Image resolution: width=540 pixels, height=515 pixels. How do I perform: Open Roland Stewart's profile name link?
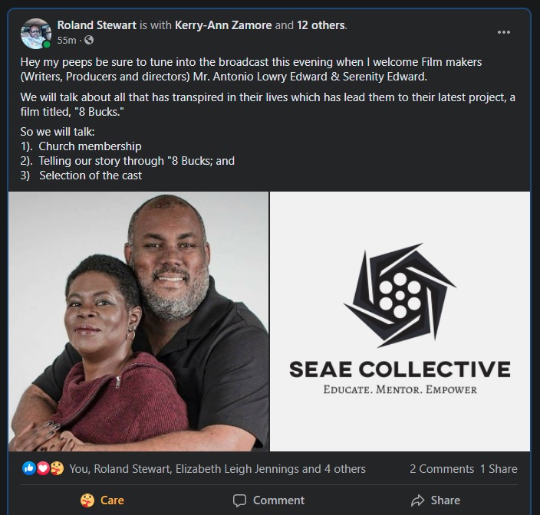point(97,25)
